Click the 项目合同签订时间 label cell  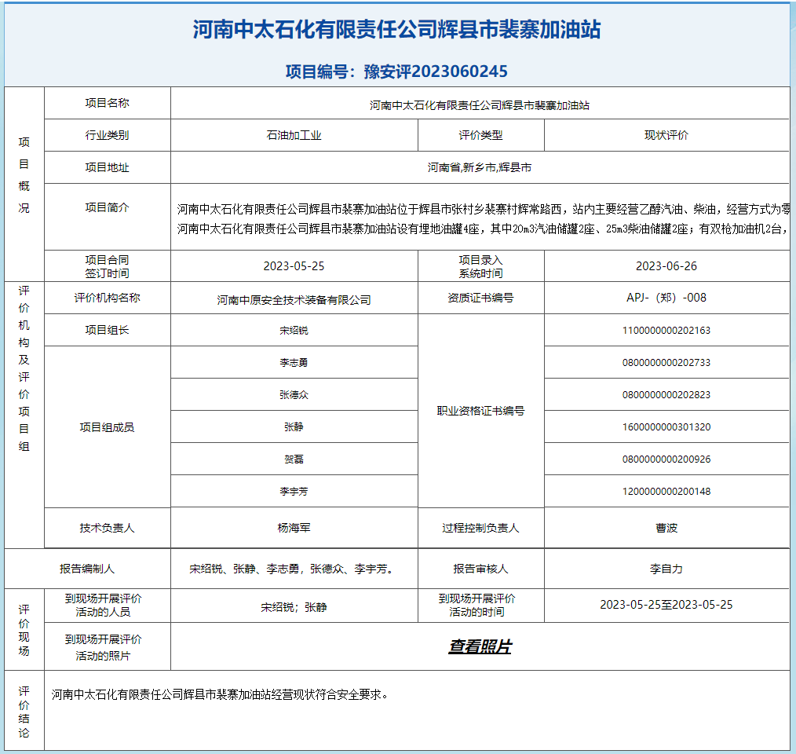[x=107, y=266]
